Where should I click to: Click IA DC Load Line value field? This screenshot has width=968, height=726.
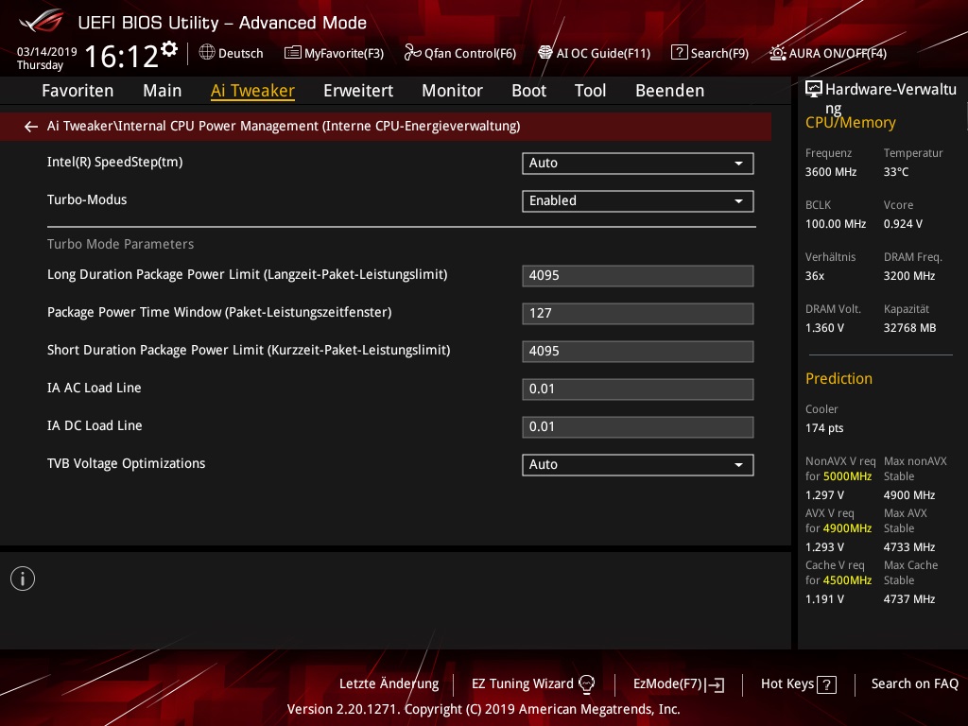point(638,427)
